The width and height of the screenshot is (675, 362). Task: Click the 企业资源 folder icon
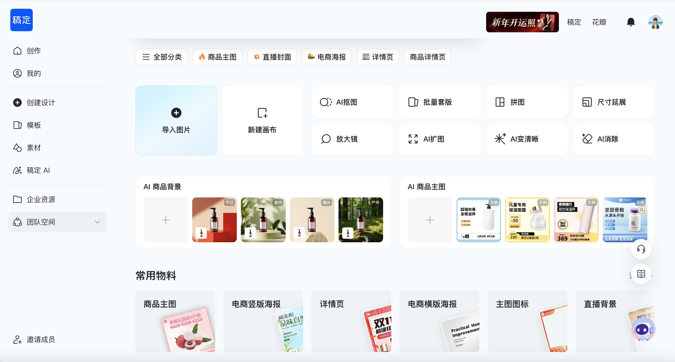coord(17,199)
